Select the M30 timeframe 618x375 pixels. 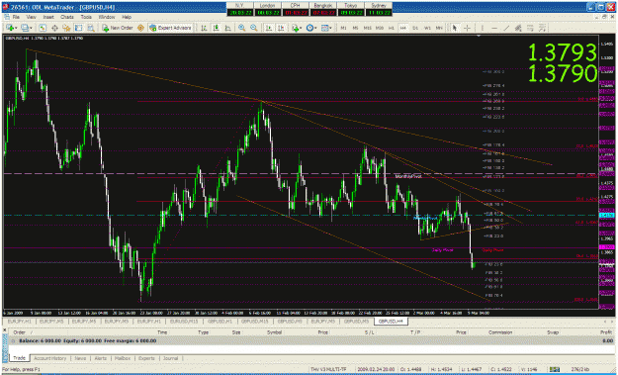379,28
